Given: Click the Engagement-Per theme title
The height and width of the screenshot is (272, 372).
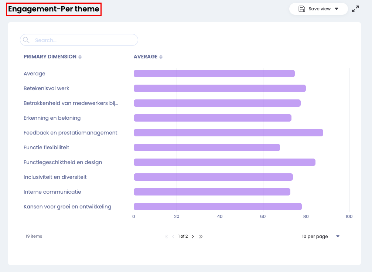Looking at the screenshot, I should [x=54, y=9].
